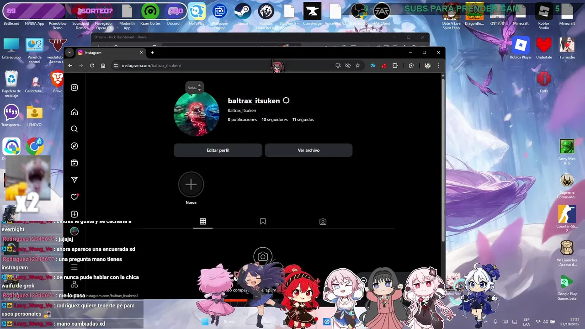Open the 11 seguidos list

pyautogui.click(x=303, y=120)
